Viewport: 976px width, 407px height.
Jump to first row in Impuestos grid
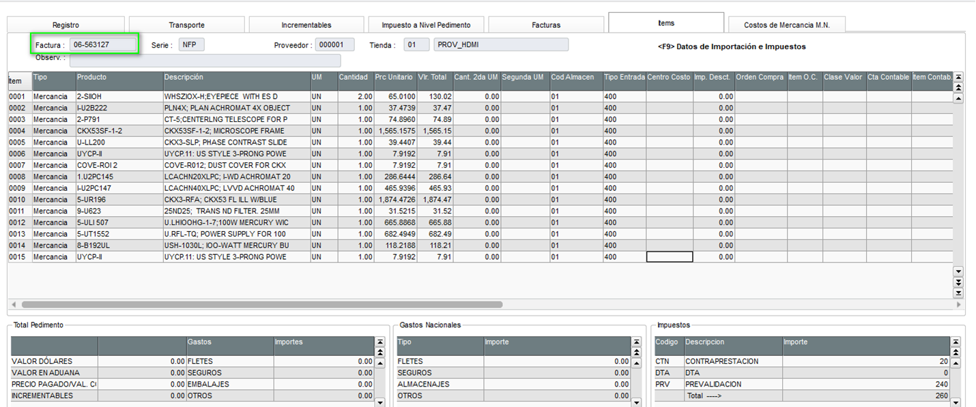(x=957, y=342)
